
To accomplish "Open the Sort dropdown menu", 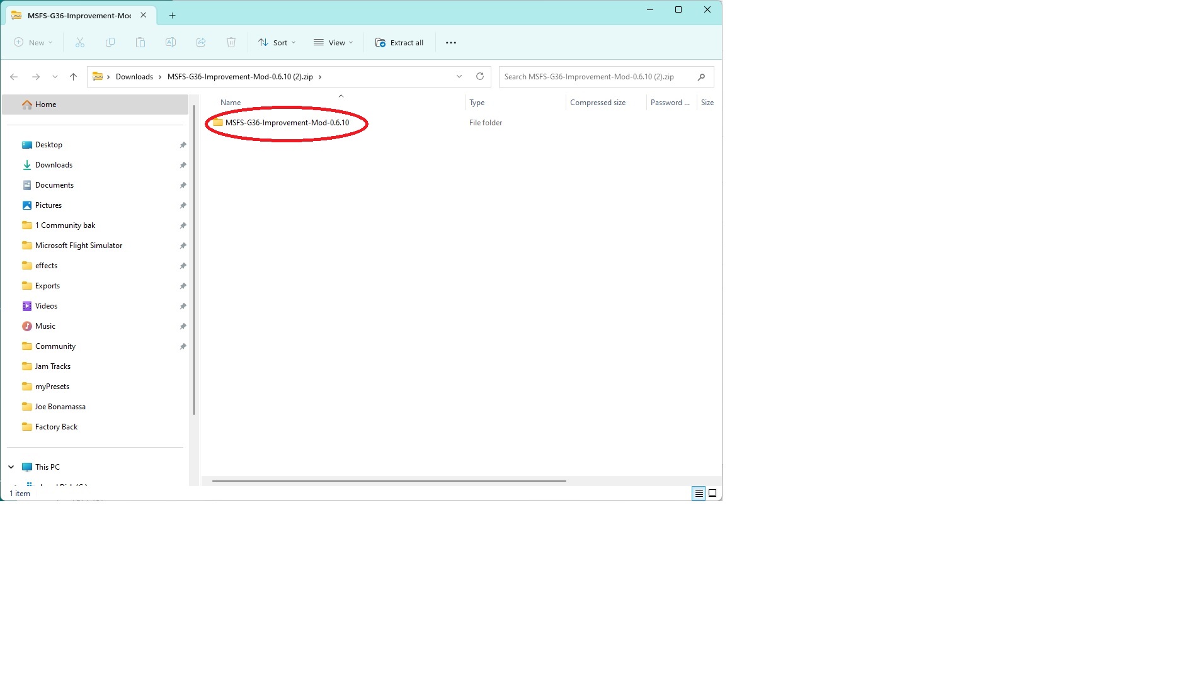I will (277, 43).
